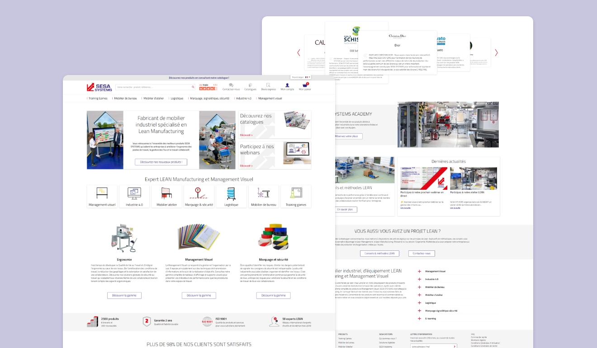Expand the Management Visuel accordion

(420, 271)
